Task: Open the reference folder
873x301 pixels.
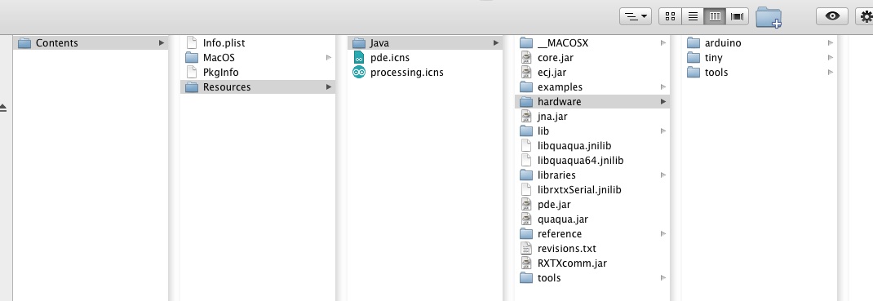Action: coord(592,233)
